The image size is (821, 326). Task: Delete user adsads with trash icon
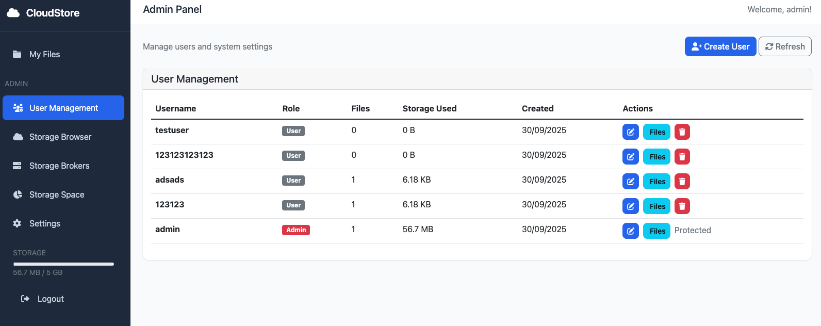pyautogui.click(x=682, y=182)
